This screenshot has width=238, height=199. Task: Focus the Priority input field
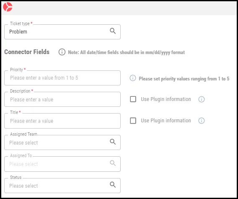click(x=62, y=78)
